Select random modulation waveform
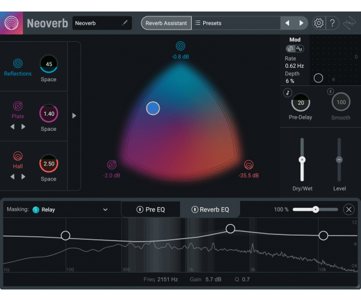This screenshot has height=301, width=361. [290, 48]
